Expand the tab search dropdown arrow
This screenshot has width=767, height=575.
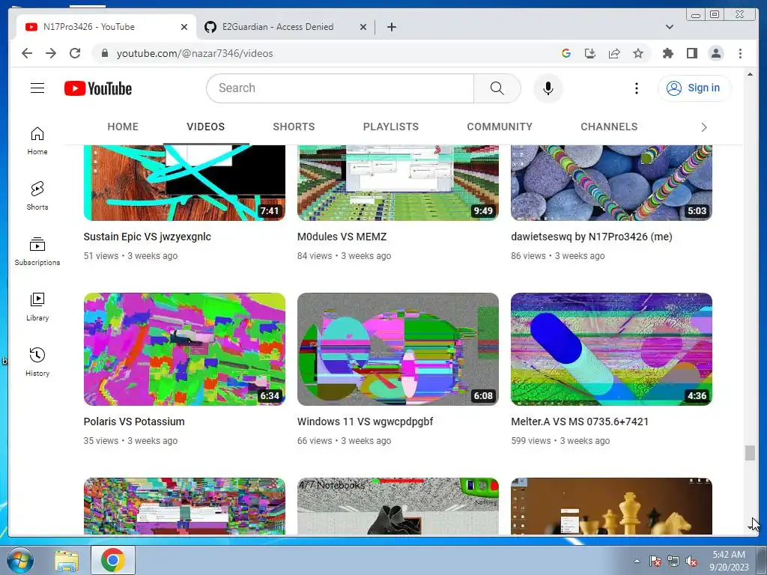(669, 27)
